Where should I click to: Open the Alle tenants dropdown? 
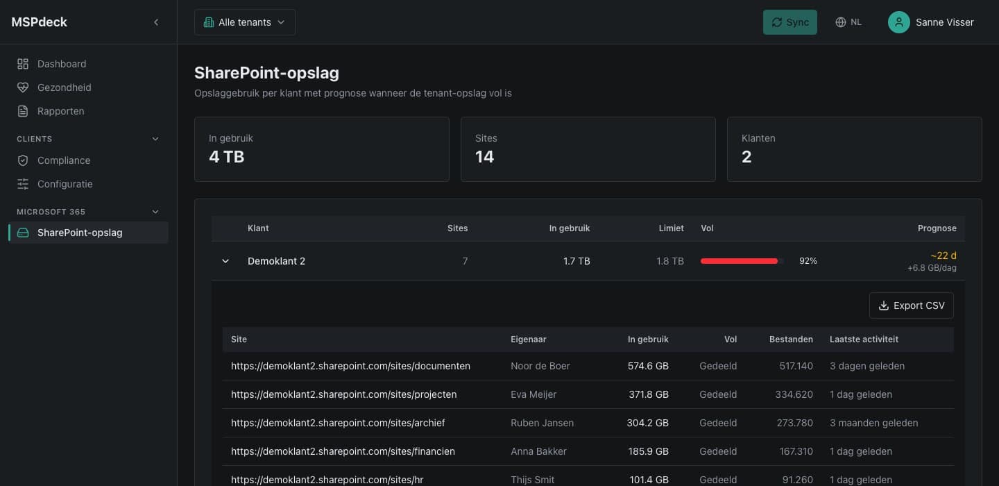[245, 22]
